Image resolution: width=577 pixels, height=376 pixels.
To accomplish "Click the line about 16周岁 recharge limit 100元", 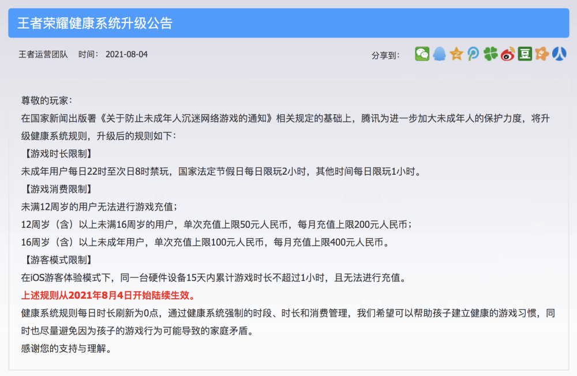I will 205,242.
